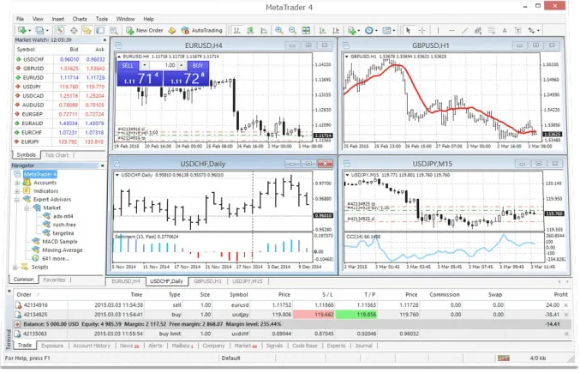Click the Profiles toolbar icon
This screenshot has width=580, height=373.
coord(39,30)
